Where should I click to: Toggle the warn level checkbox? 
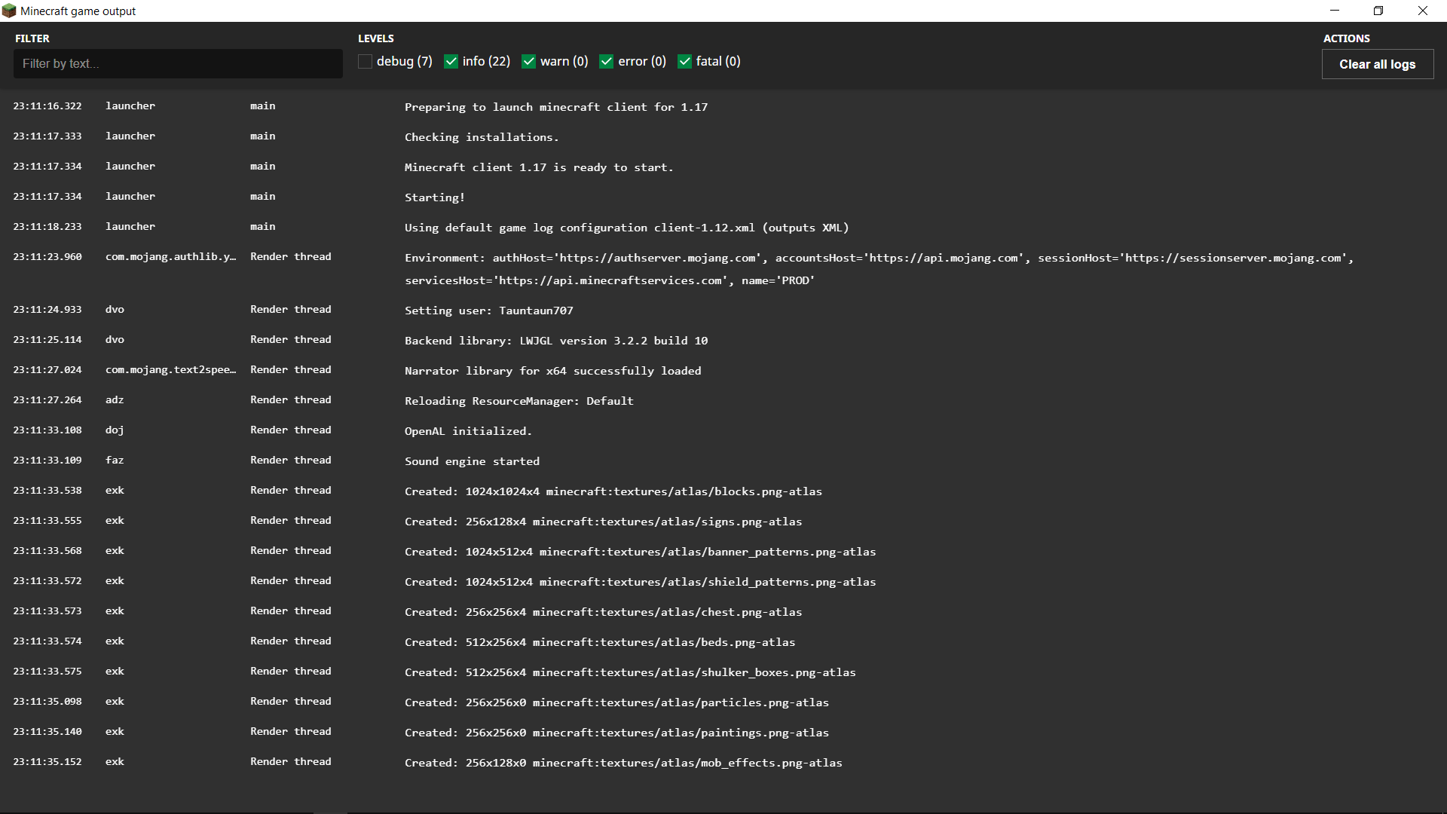tap(529, 62)
